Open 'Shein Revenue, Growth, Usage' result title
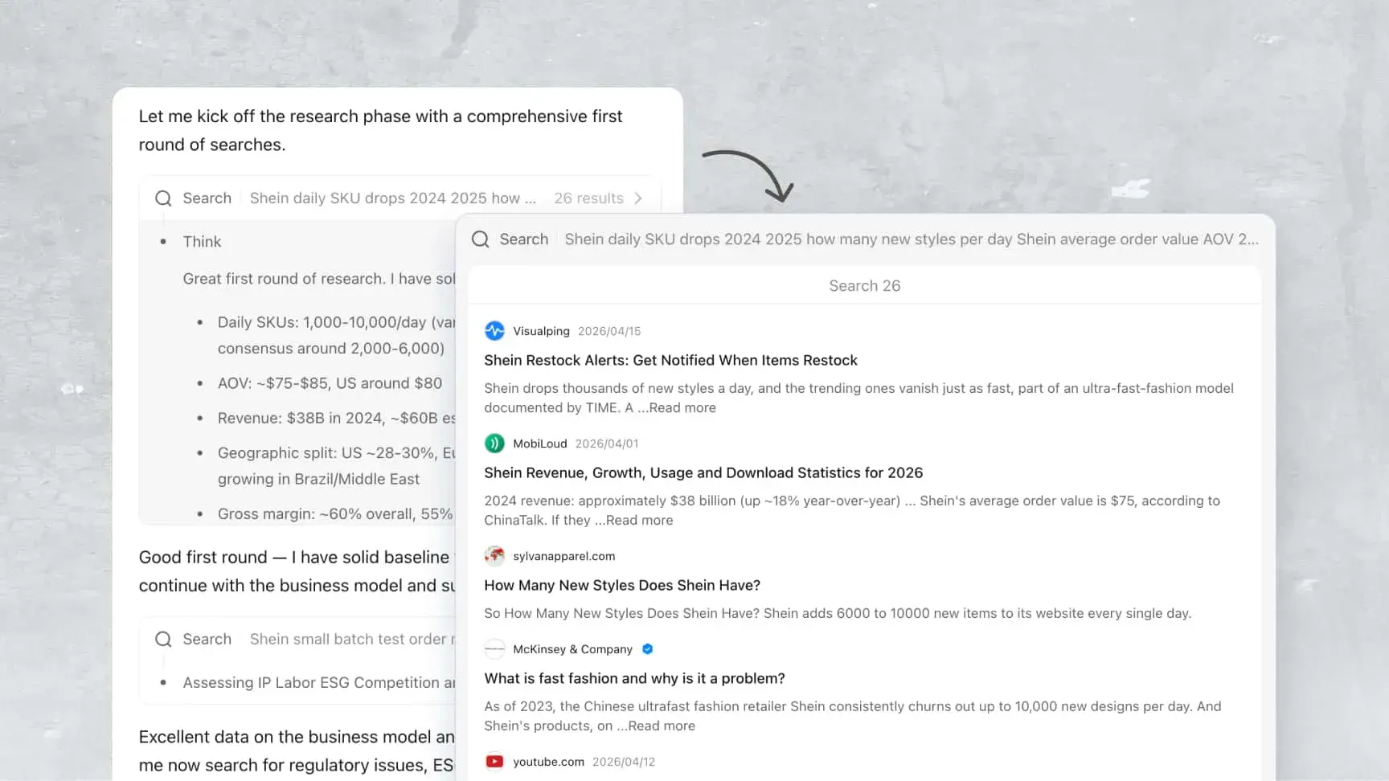 [x=703, y=473]
